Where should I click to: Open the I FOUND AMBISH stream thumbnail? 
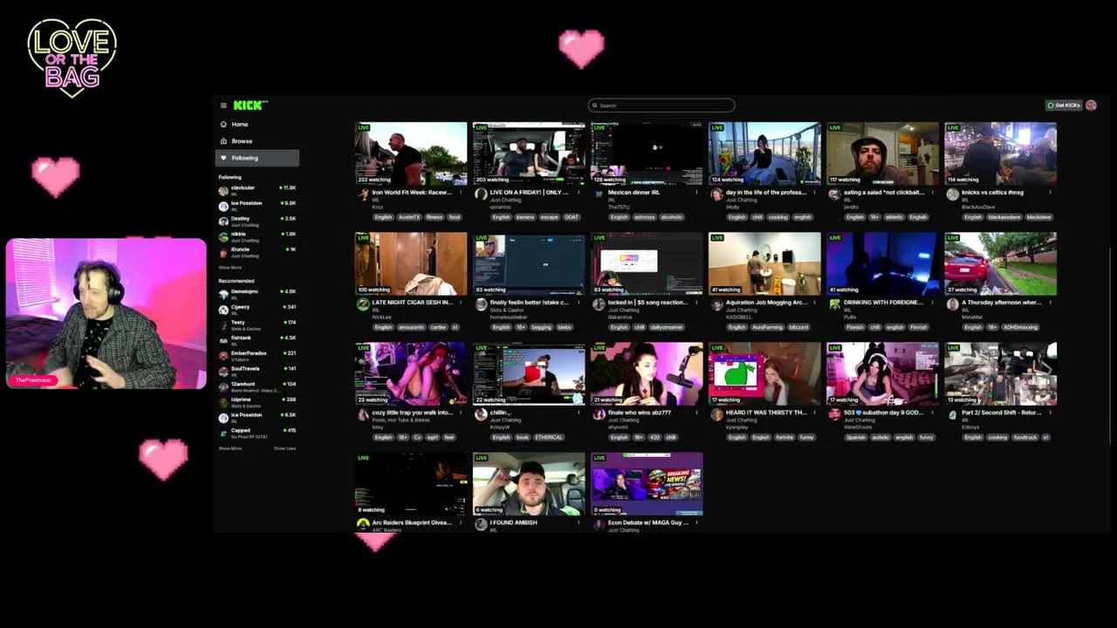[529, 483]
